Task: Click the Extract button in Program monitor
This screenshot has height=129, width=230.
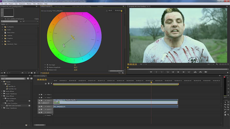Action: coord(200,72)
